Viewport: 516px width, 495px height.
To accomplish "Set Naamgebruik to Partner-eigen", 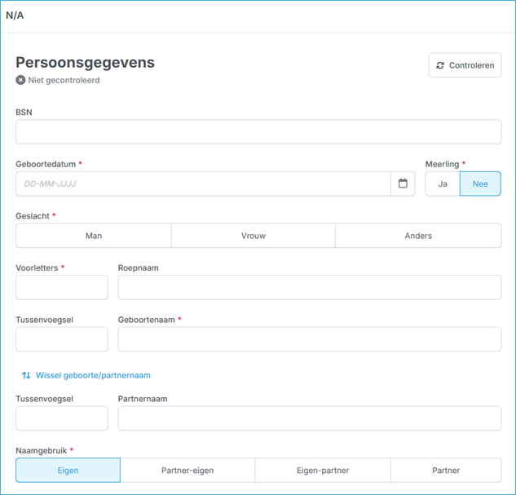I will 187,471.
